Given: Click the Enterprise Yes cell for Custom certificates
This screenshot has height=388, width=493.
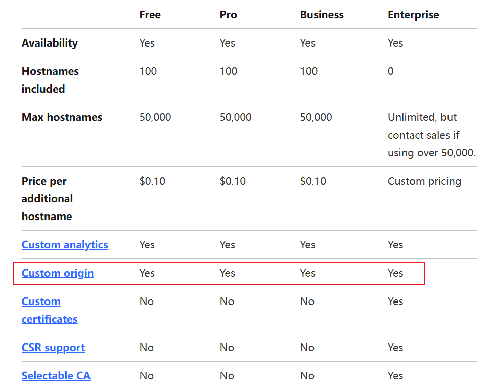Looking at the screenshot, I should (x=395, y=301).
